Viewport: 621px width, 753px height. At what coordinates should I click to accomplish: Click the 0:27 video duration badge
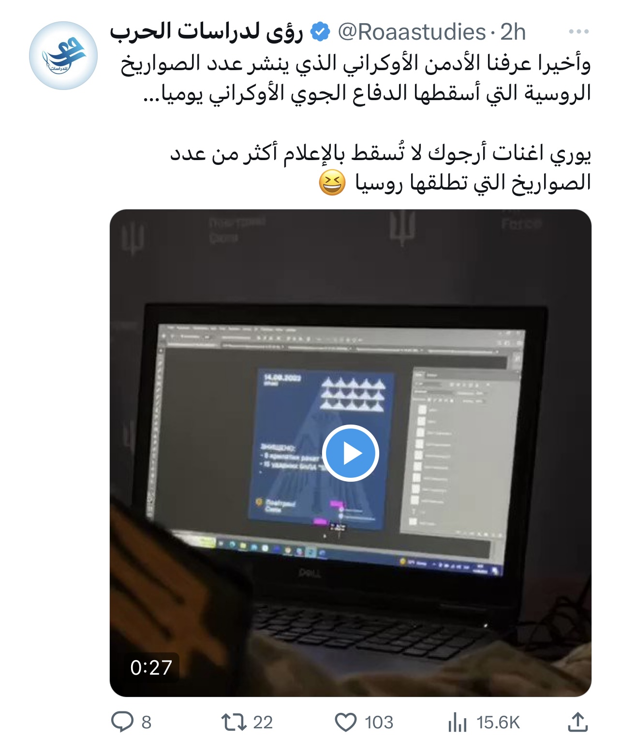coord(151,667)
